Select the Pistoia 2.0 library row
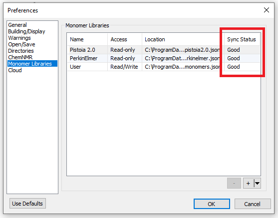 [164, 50]
